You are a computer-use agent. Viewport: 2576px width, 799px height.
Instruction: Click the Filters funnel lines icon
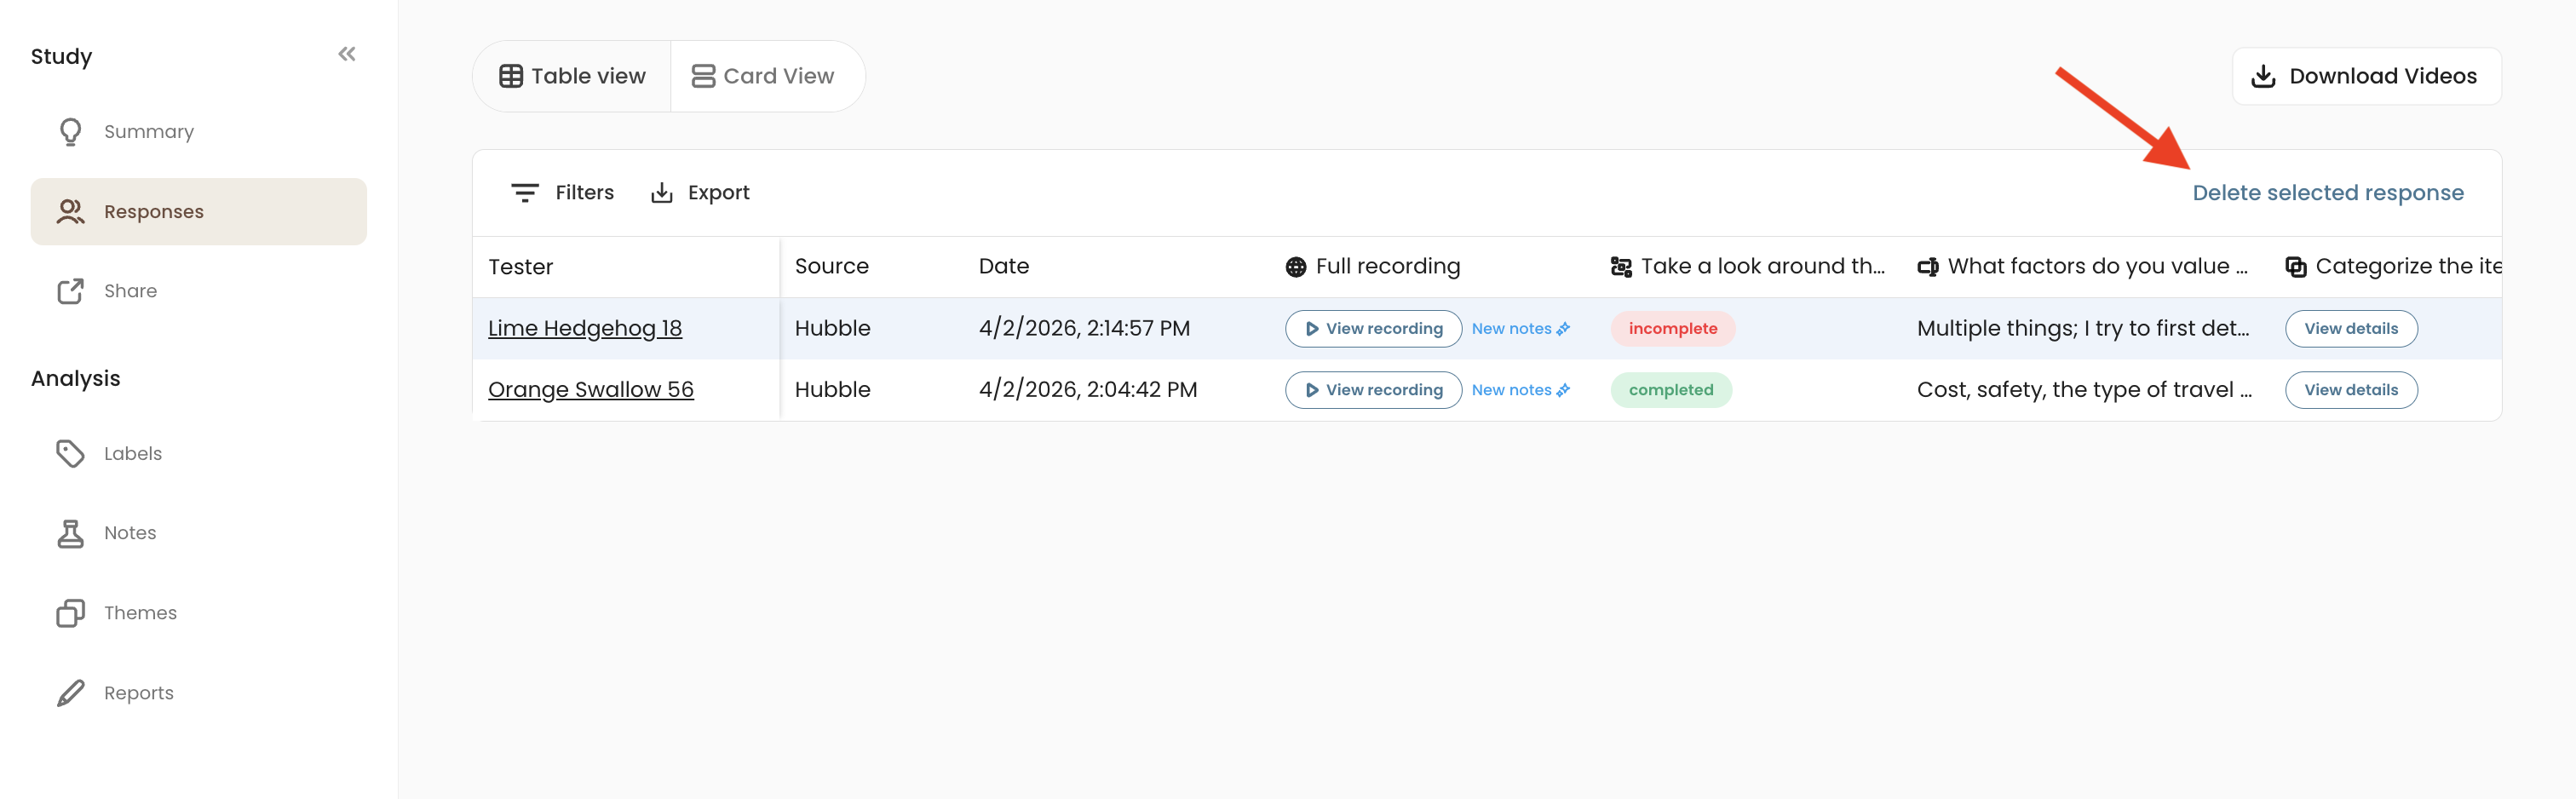pyautogui.click(x=525, y=192)
